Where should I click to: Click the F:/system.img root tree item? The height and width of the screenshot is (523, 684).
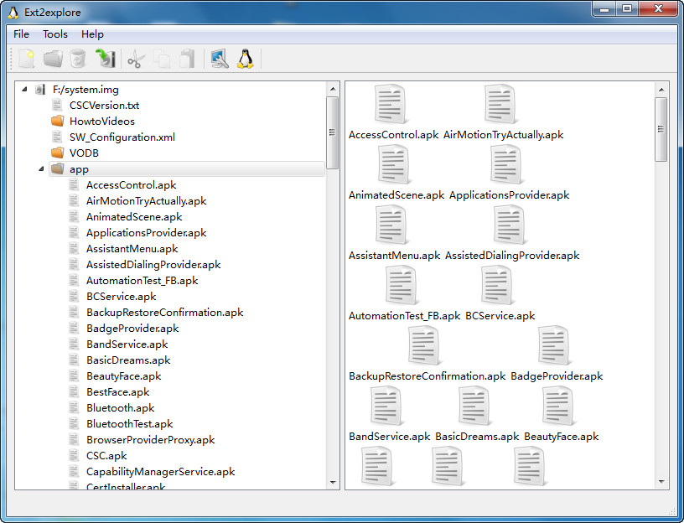click(x=85, y=90)
